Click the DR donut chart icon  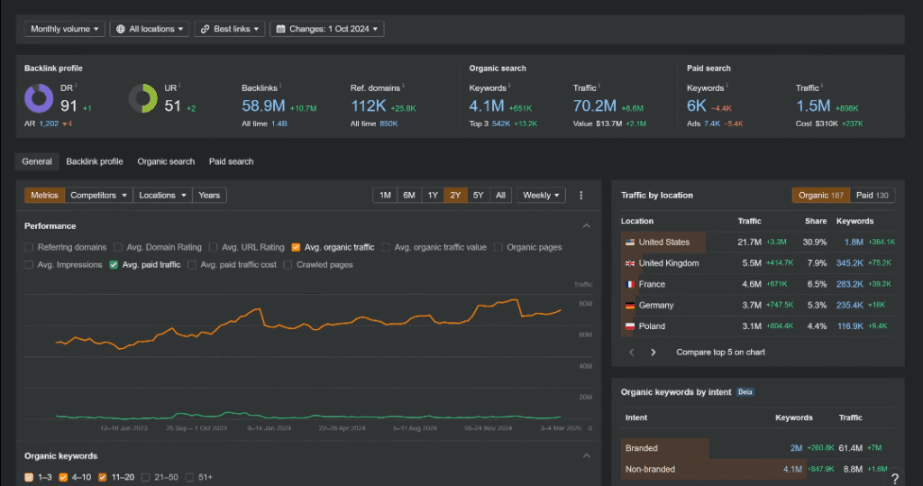(39, 98)
